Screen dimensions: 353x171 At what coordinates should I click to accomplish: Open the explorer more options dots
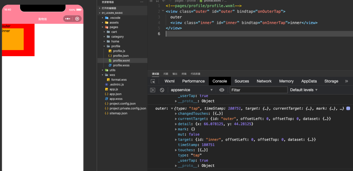(142, 2)
